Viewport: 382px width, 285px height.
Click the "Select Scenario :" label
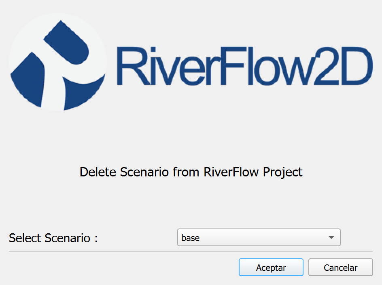click(53, 238)
